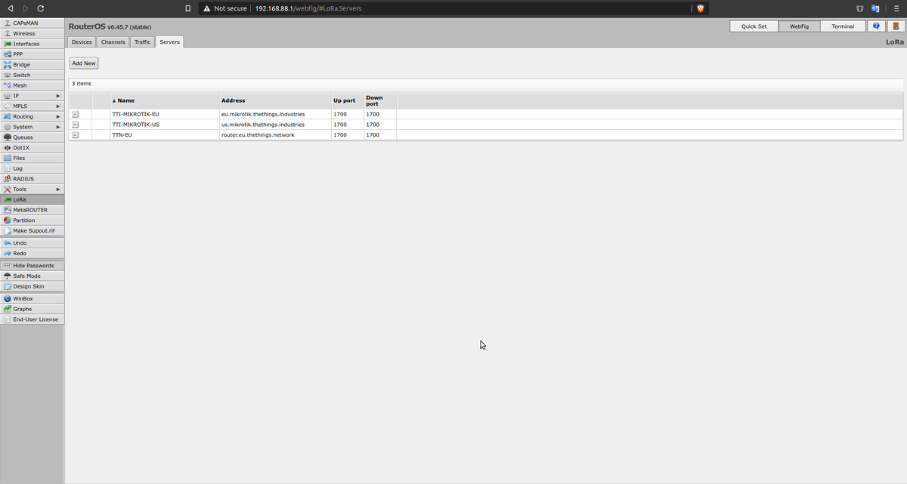Viewport: 907px width, 484px height.
Task: Reload the browser page
Action: point(40,8)
